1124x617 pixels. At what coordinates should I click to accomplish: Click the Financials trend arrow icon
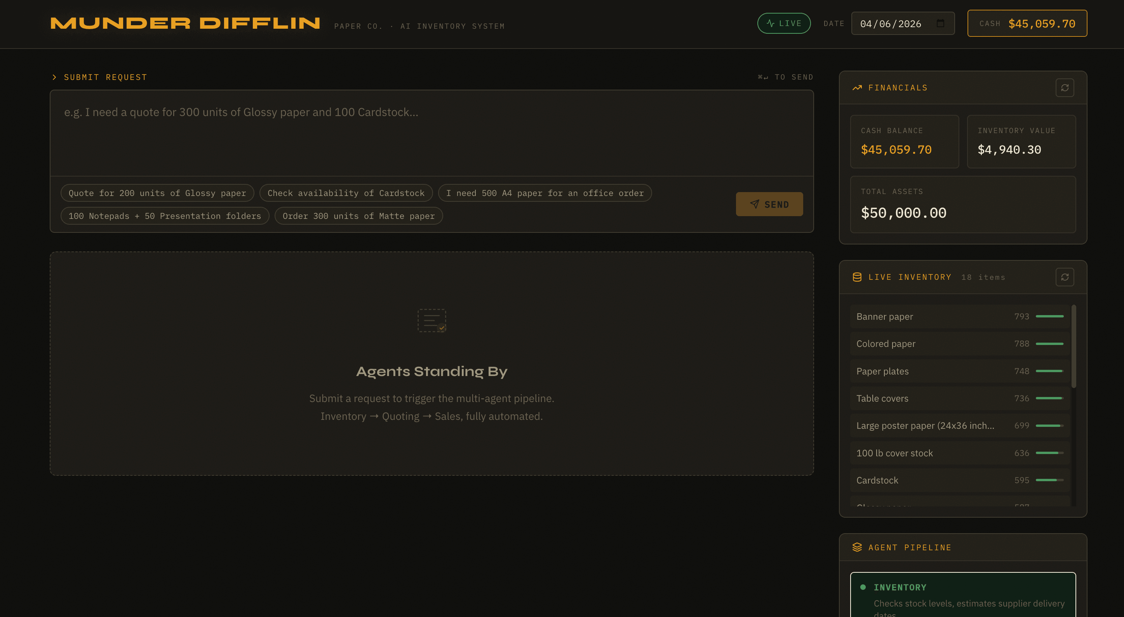tap(857, 88)
